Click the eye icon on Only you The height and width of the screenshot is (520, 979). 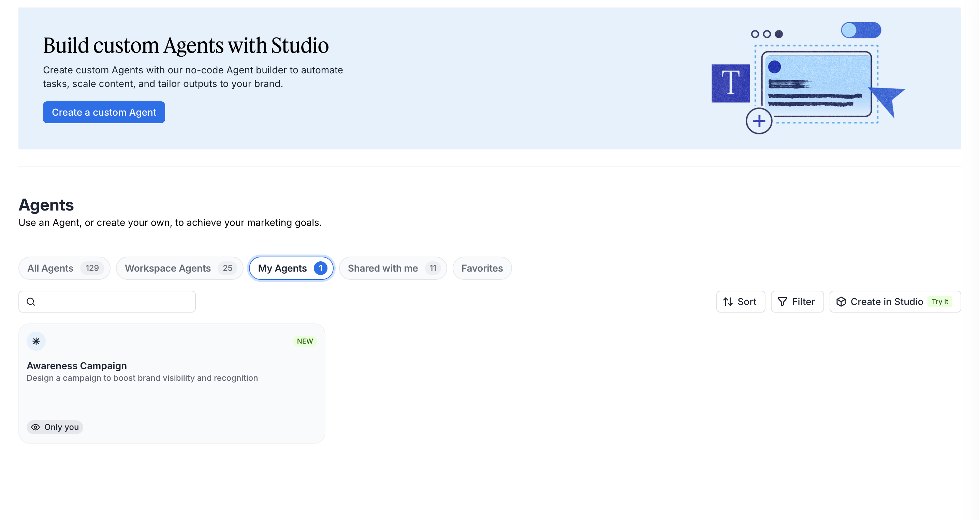pyautogui.click(x=35, y=427)
